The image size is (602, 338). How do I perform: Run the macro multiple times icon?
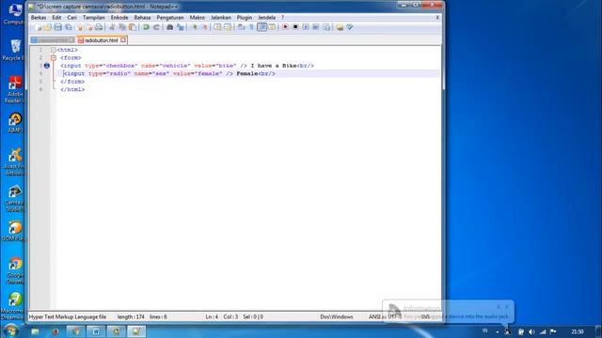[x=316, y=27]
